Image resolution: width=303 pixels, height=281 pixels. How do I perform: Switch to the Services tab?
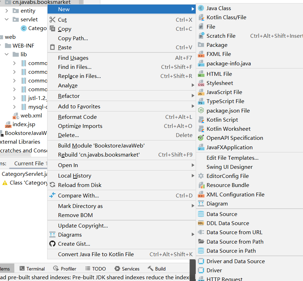coord(127,268)
